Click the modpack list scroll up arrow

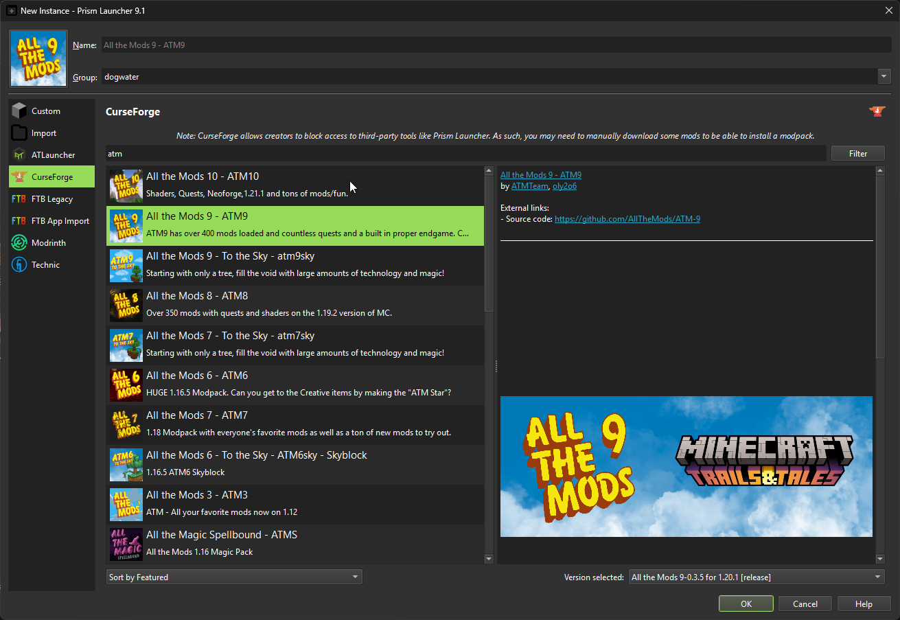(x=489, y=171)
